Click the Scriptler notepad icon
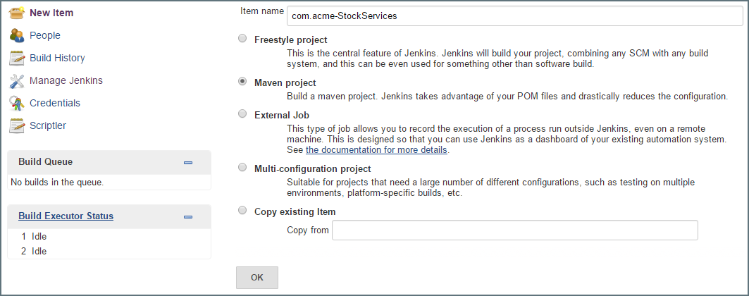This screenshot has width=749, height=296. pyautogui.click(x=17, y=125)
